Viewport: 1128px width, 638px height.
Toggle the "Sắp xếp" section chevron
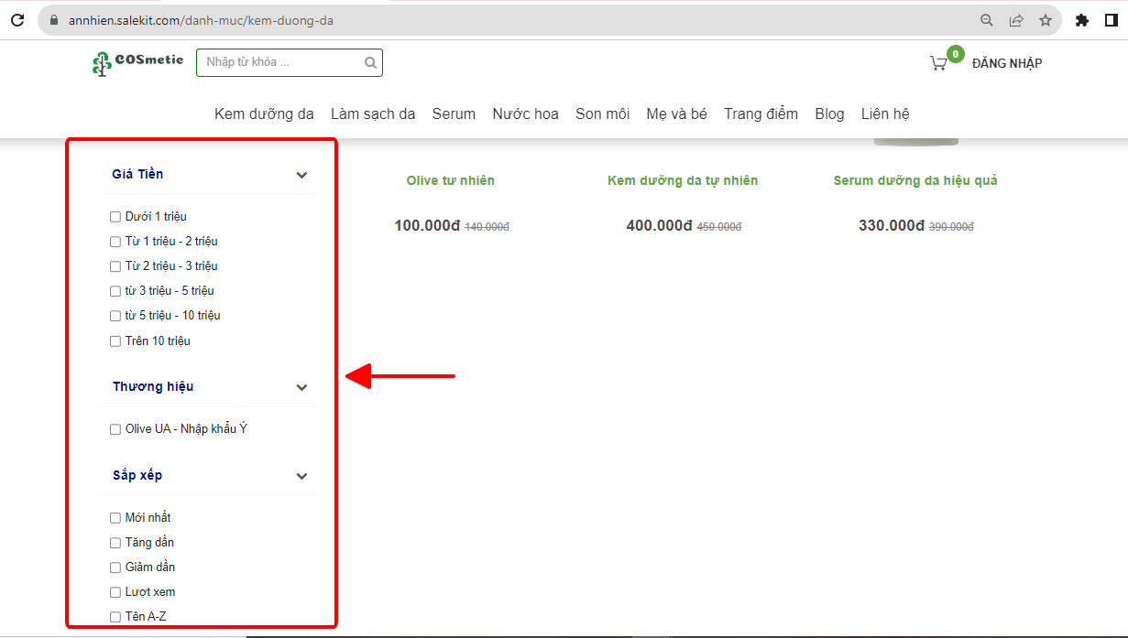tap(302, 476)
